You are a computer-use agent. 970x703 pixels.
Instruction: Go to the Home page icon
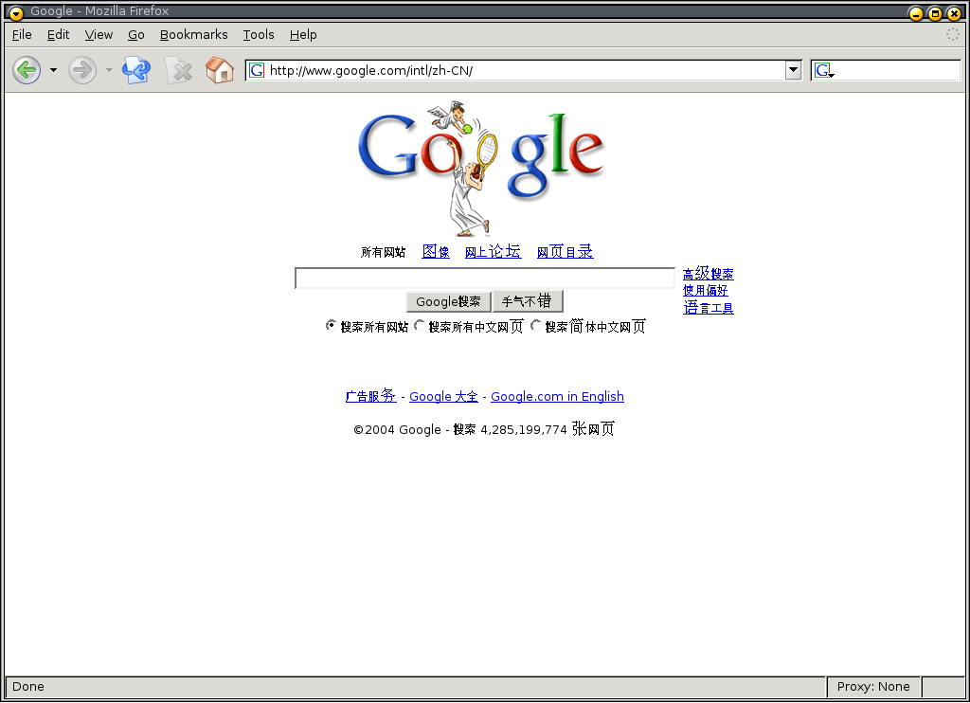(219, 70)
